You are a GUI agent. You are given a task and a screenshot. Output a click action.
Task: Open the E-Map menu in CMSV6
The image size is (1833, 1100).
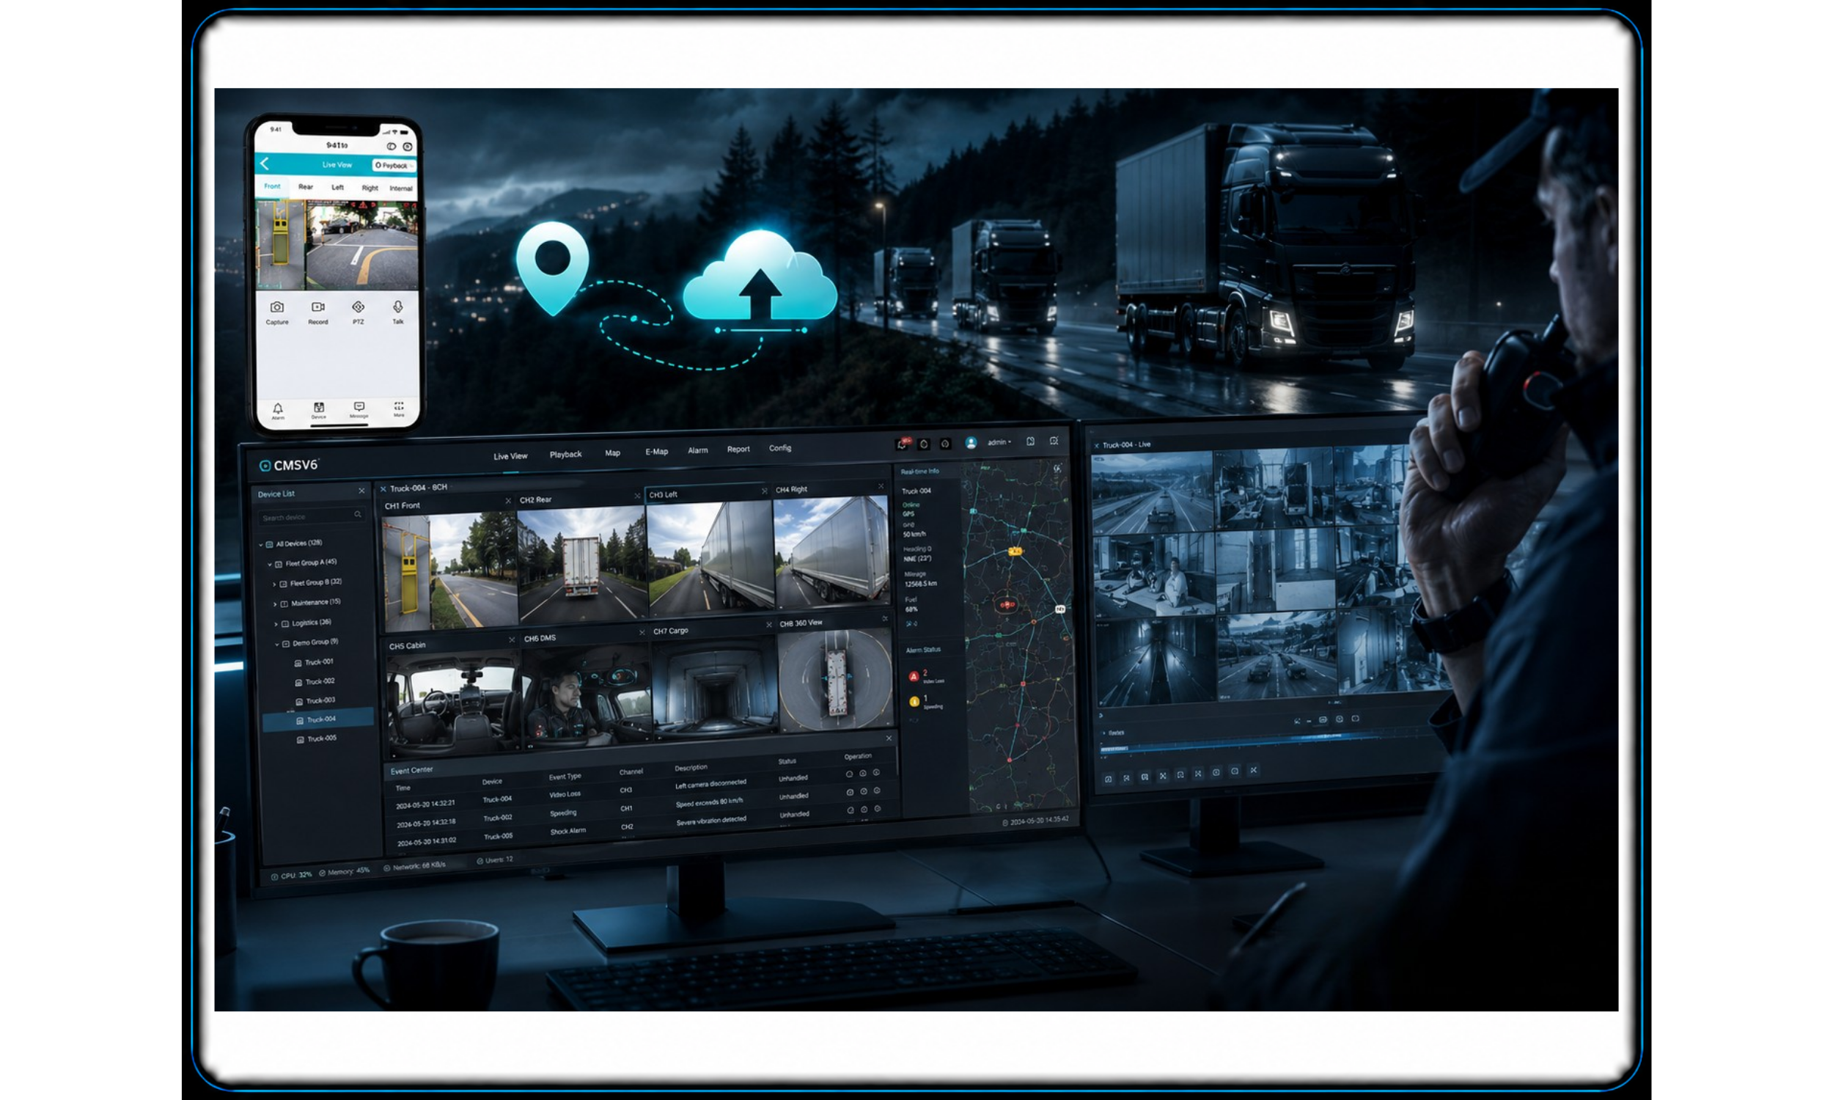click(x=656, y=452)
